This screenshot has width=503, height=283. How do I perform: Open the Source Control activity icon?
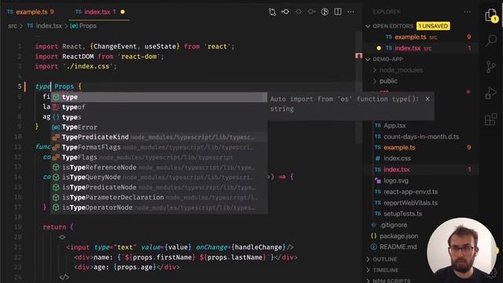490,67
